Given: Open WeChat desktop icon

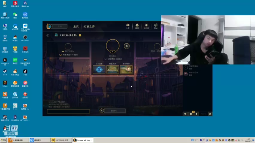Looking at the screenshot, I should tap(15, 16).
